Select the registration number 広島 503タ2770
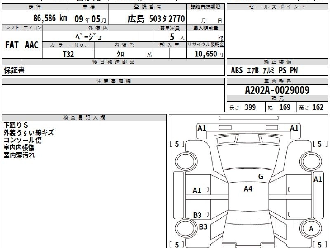This screenshot has height=248, width=330. point(156,19)
